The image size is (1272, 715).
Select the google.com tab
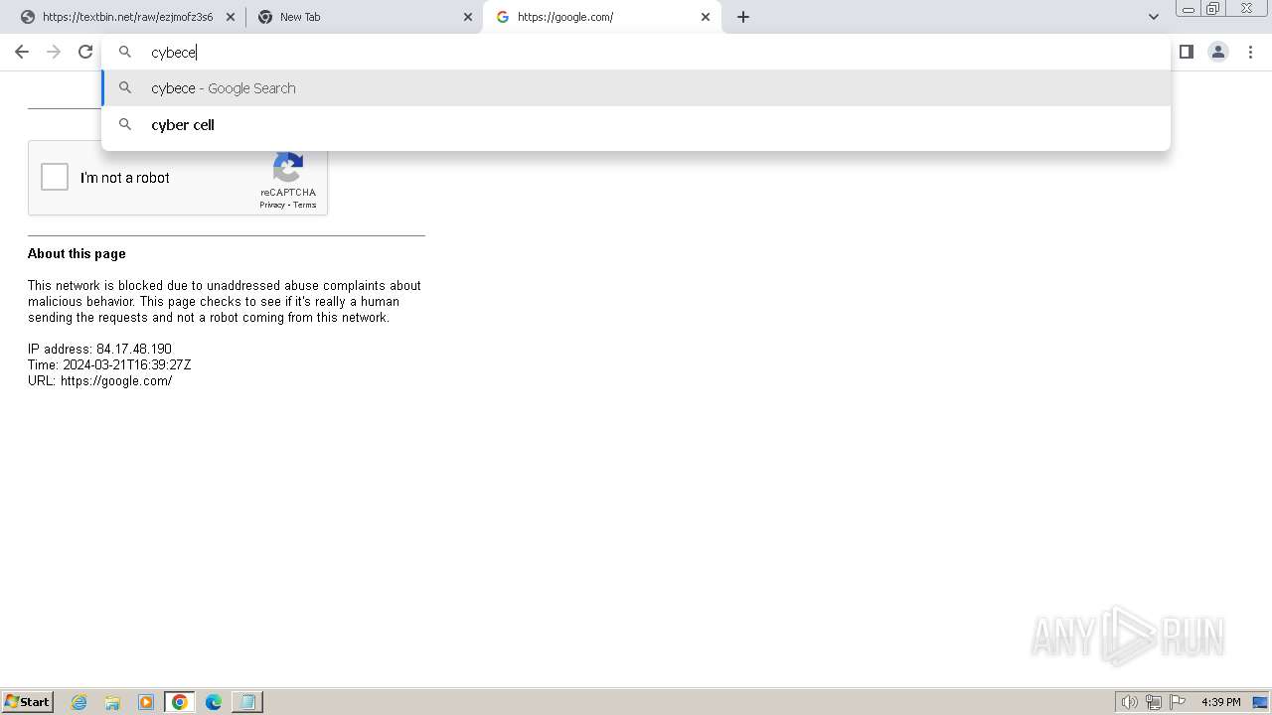click(602, 17)
